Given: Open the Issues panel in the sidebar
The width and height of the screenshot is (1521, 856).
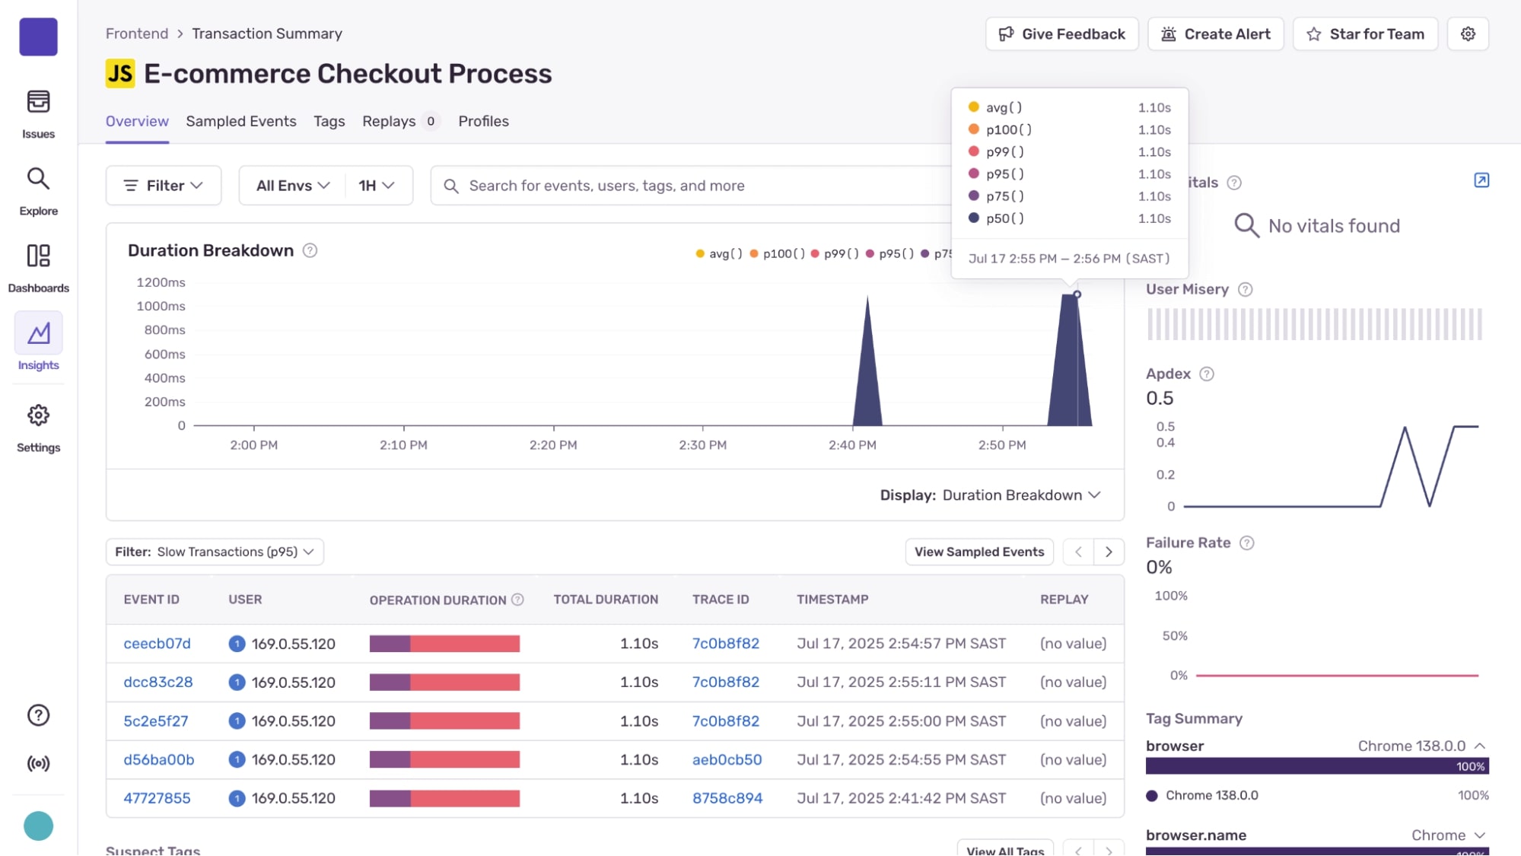Looking at the screenshot, I should [x=38, y=113].
